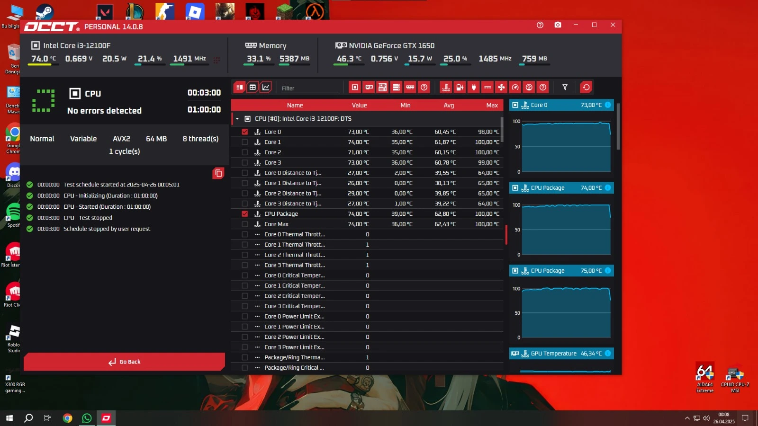Show info for GPU Temperature graph
Image resolution: width=758 pixels, height=426 pixels.
click(x=608, y=354)
